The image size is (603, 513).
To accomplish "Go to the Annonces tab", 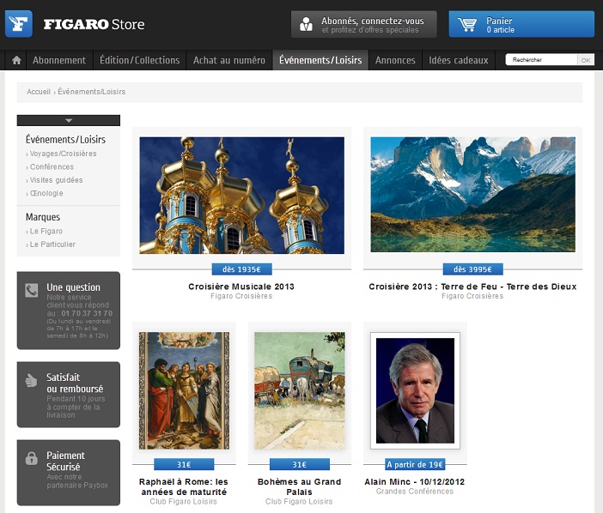I will click(395, 60).
